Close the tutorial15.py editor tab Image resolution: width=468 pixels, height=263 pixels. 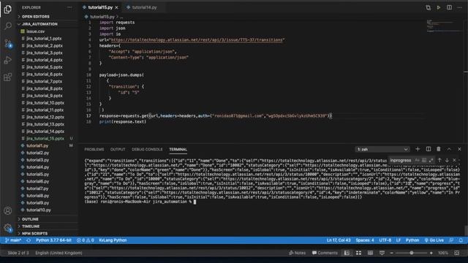pyautogui.click(x=116, y=7)
